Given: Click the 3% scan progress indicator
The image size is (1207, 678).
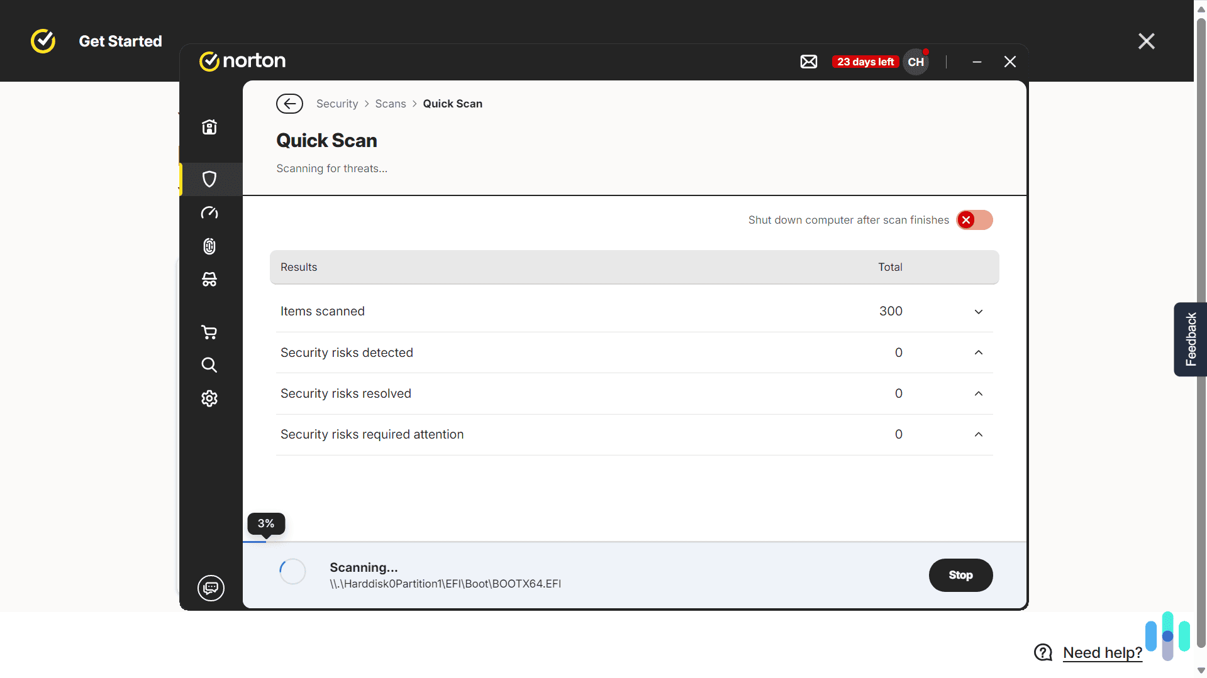Looking at the screenshot, I should [266, 523].
